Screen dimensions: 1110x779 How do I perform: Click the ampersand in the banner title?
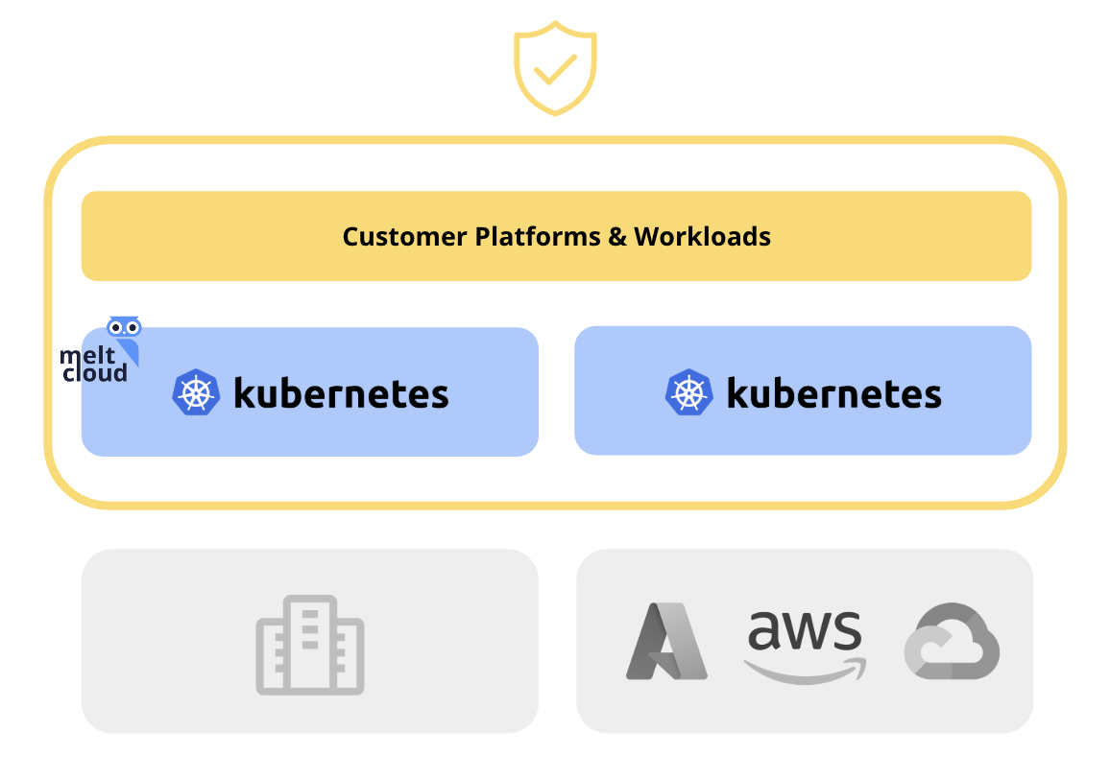(617, 236)
